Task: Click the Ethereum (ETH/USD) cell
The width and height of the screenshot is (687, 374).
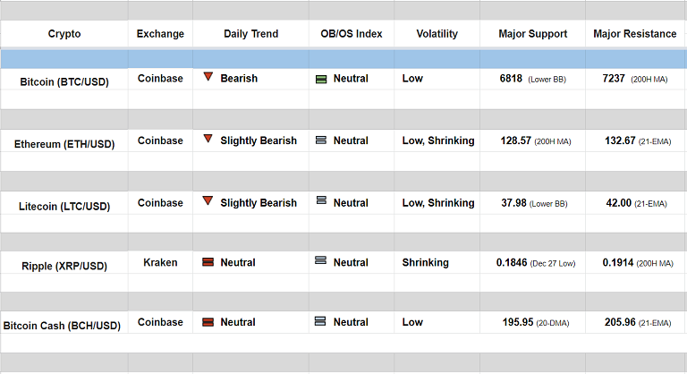Action: [x=64, y=144]
